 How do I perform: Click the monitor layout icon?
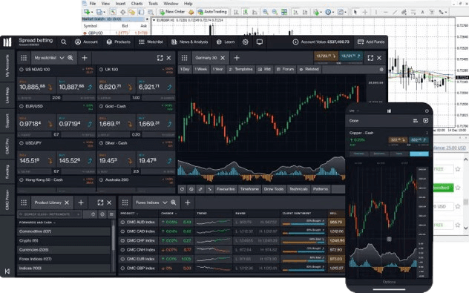(x=260, y=42)
